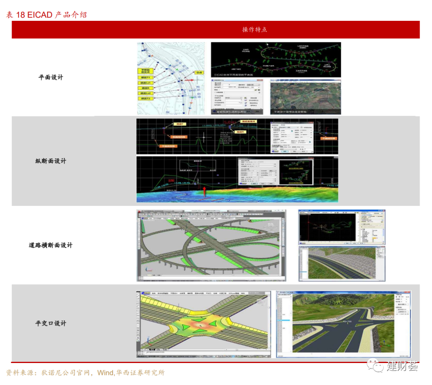The image size is (432, 385).
Task: Click the red SJD2 label in lower profile
Action: (x=171, y=181)
